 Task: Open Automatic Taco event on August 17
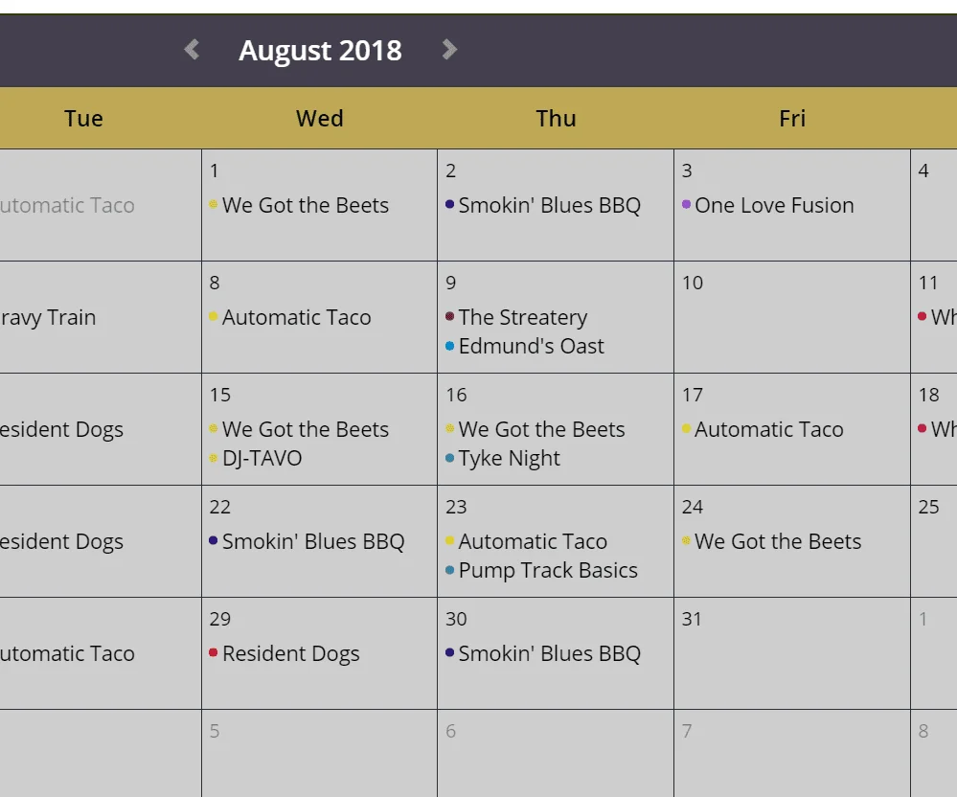coord(769,429)
